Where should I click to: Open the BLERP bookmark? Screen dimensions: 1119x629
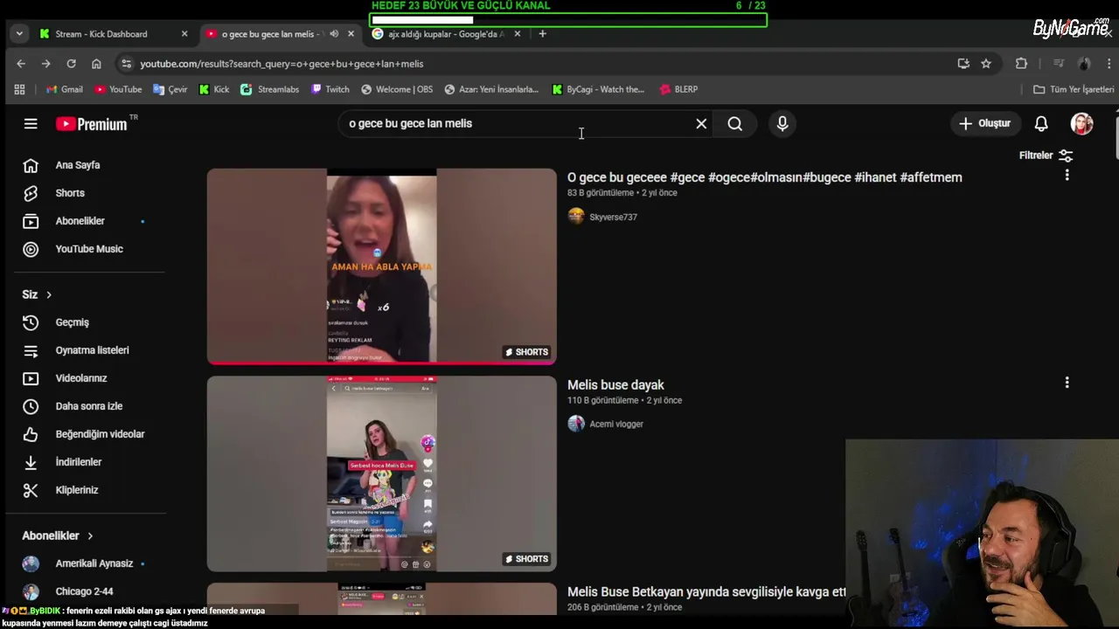pyautogui.click(x=678, y=89)
